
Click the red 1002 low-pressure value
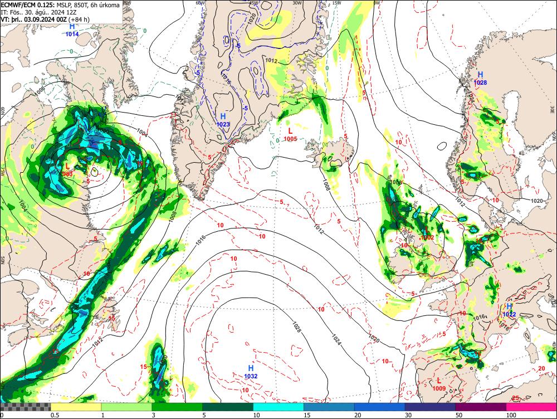427,237
